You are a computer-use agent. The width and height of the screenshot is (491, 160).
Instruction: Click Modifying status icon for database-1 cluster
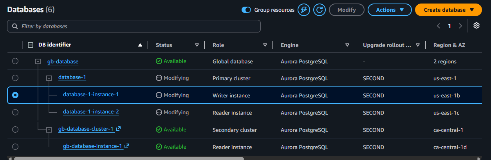pyautogui.click(x=159, y=78)
